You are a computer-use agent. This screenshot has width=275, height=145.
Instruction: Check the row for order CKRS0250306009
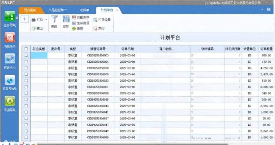26,74
